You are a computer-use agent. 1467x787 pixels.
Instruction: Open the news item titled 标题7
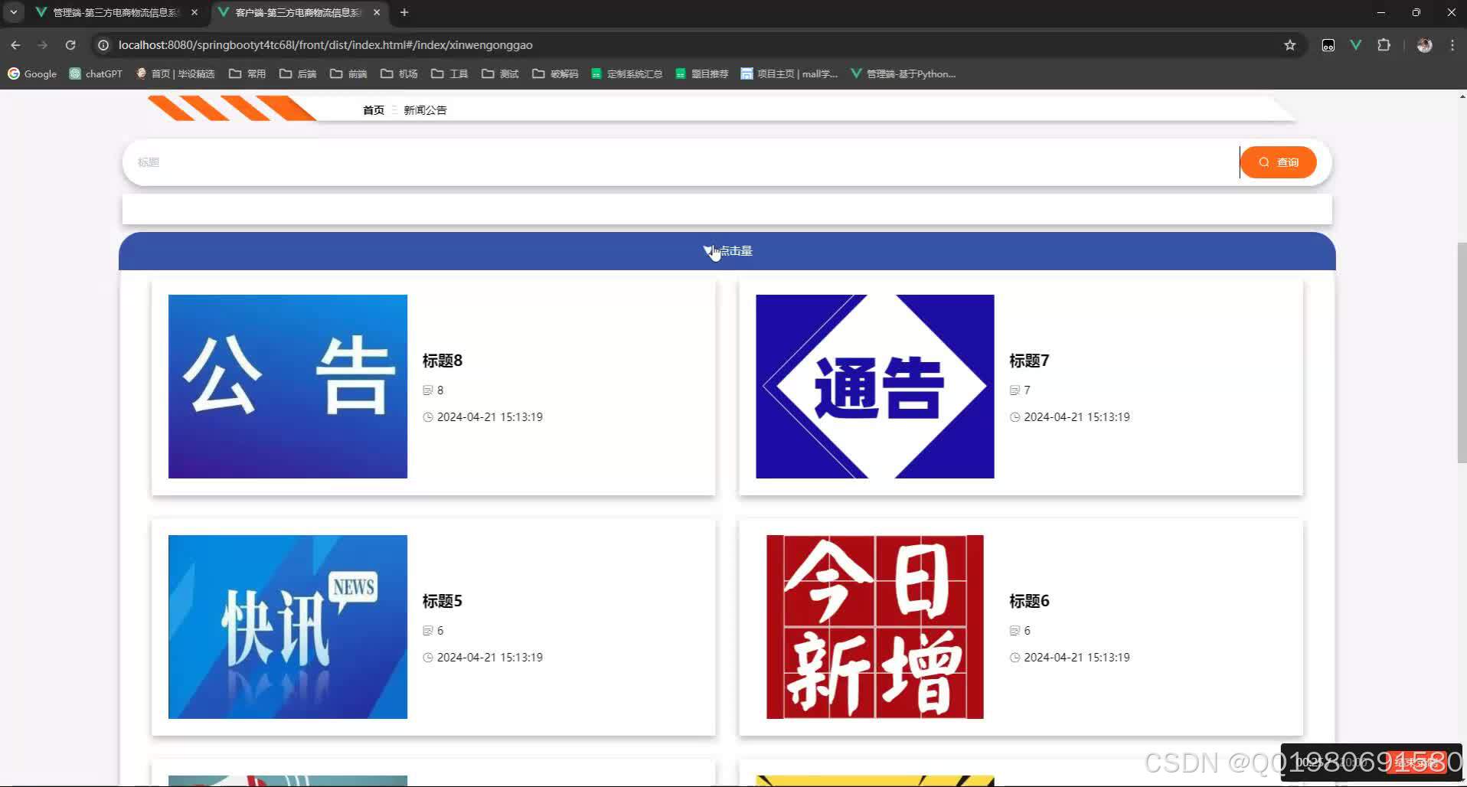point(1029,361)
